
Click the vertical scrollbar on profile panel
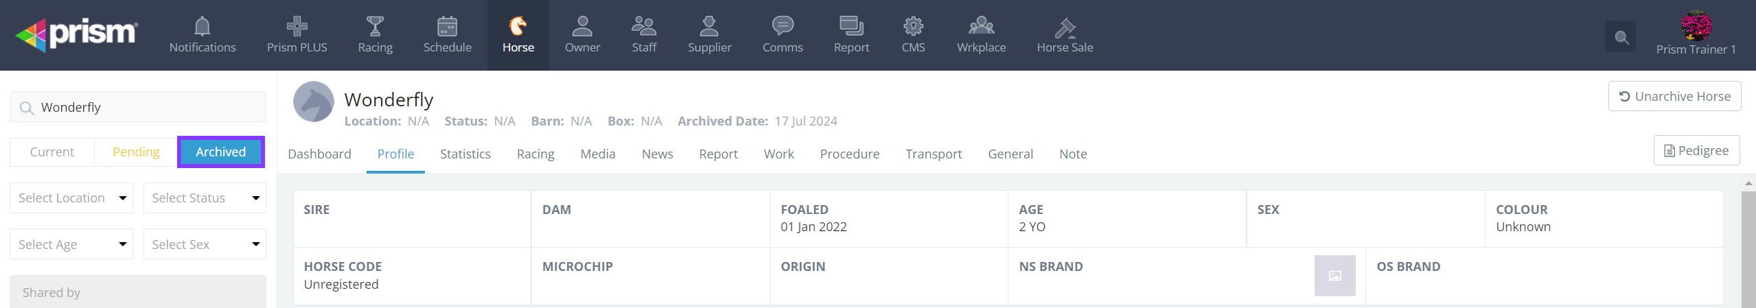1748,247
